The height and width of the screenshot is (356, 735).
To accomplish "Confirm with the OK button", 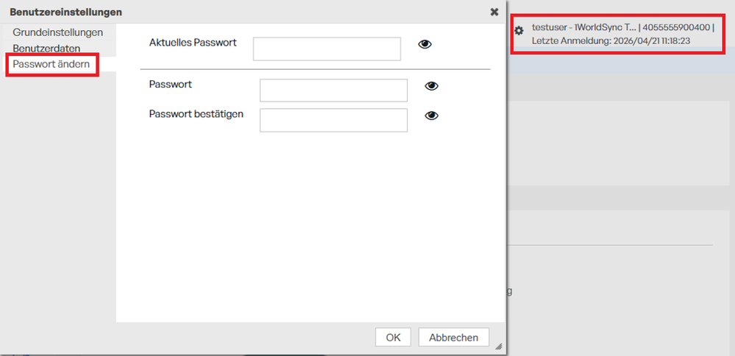I will click(x=394, y=338).
